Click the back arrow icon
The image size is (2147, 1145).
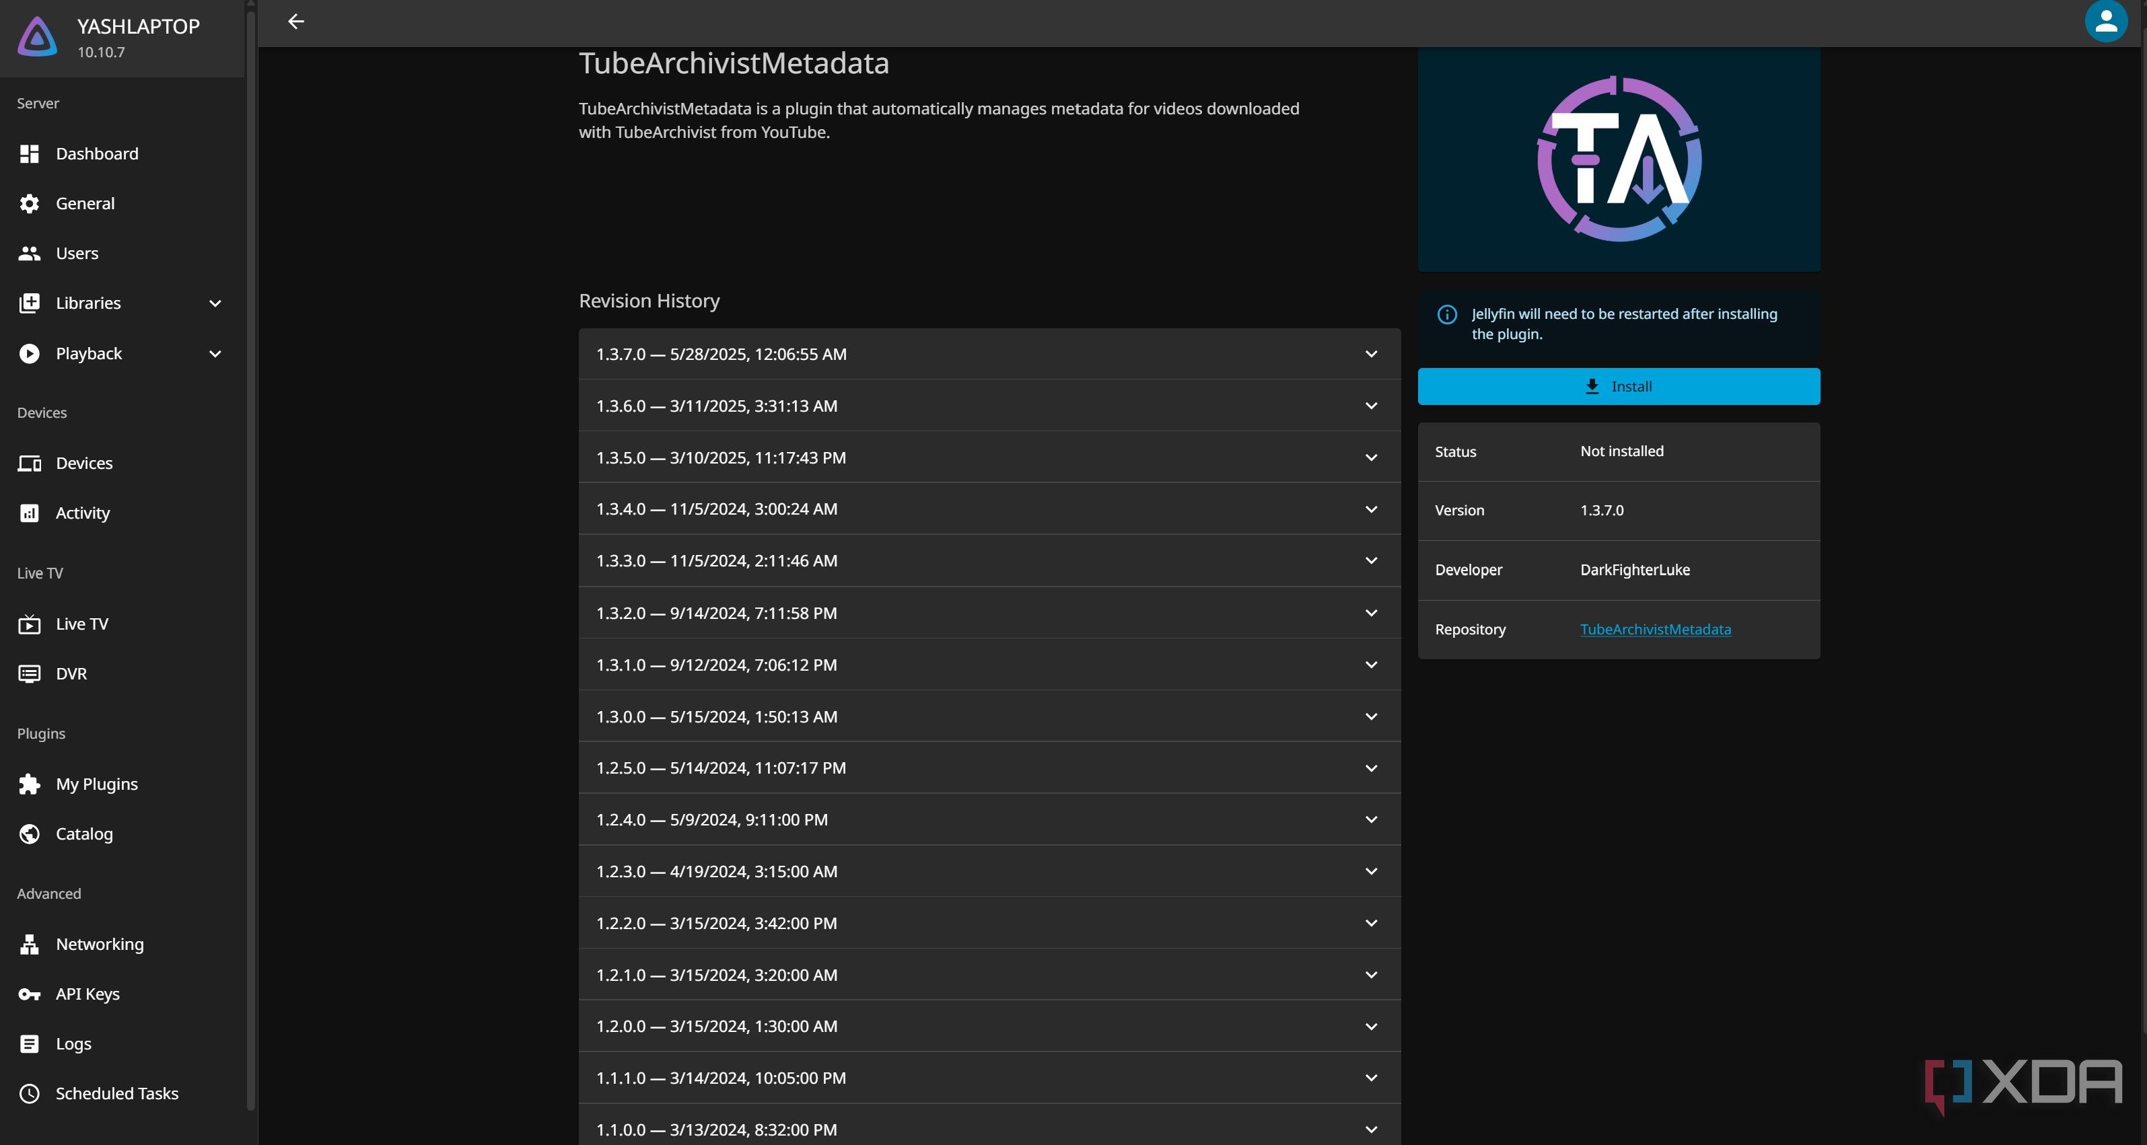[296, 22]
